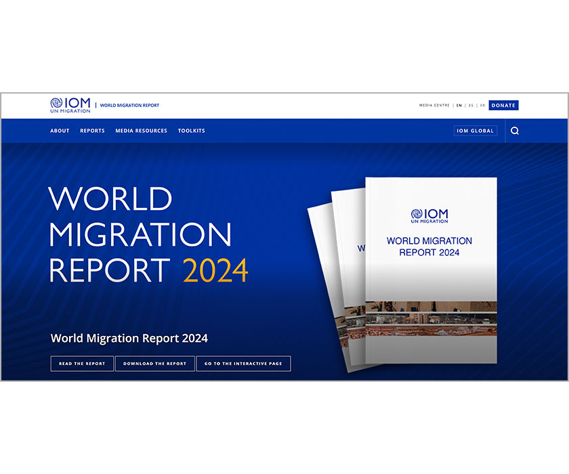Click the World Migration Report site title
The image size is (569, 474).
click(x=129, y=105)
